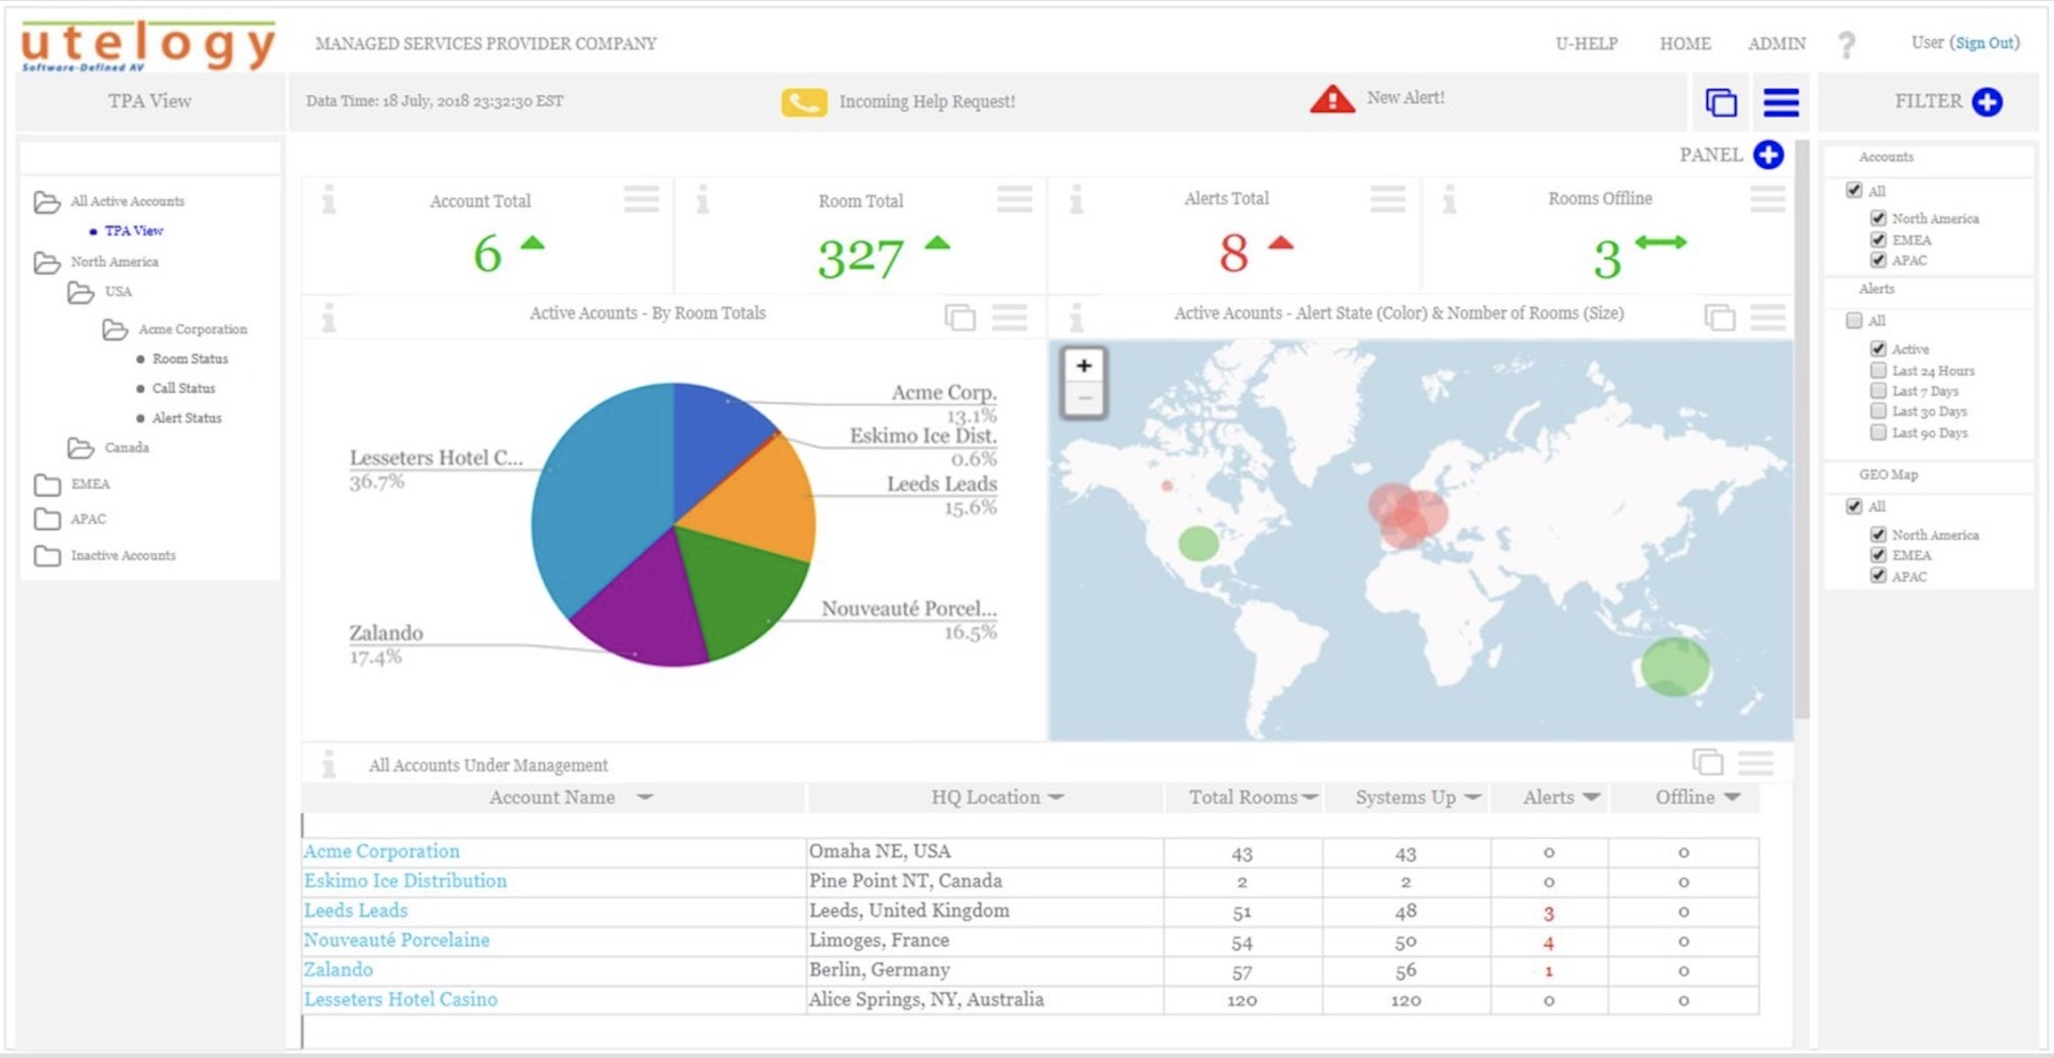This screenshot has height=1058, width=2054.
Task: Click the blue duplicate-window icon in the top bar
Action: pyautogui.click(x=1721, y=102)
